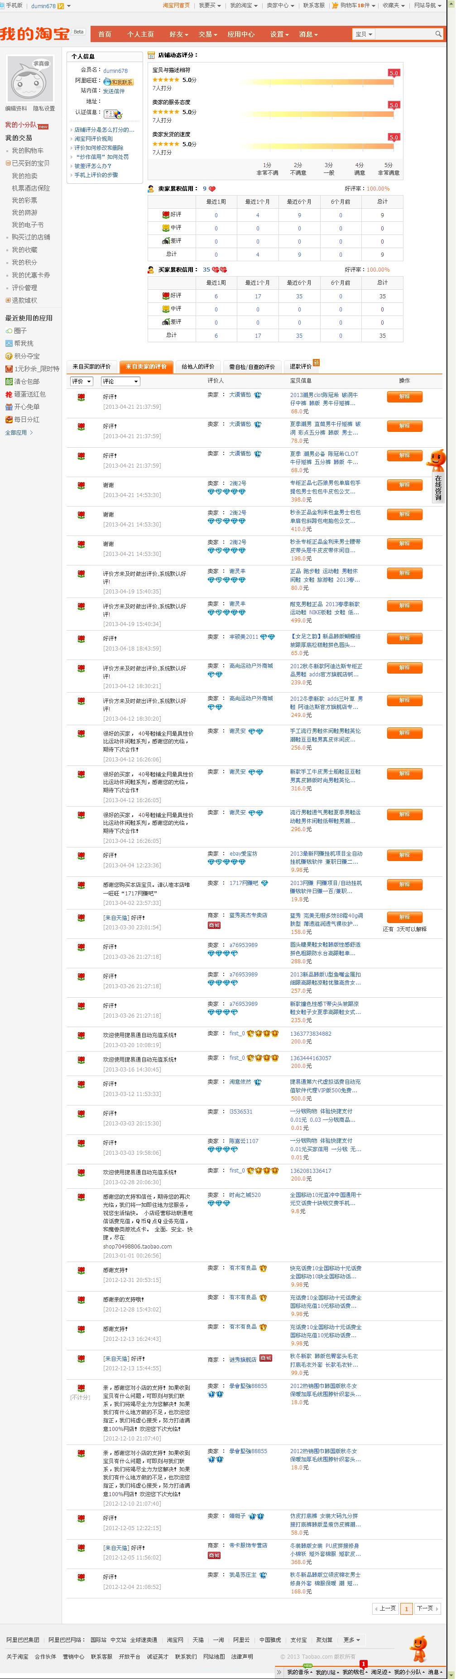
Task: Click the red heart next to seller credit 9
Action: pyautogui.click(x=212, y=189)
